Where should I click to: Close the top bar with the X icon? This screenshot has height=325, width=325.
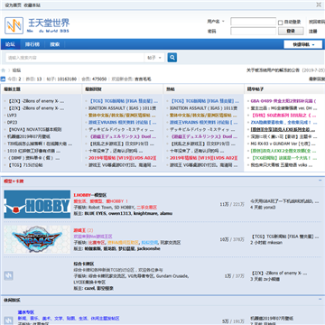(x=319, y=5)
